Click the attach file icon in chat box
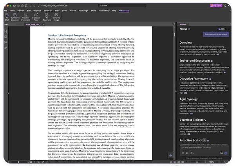Viewport: 235px width, 168px height. (x=222, y=153)
